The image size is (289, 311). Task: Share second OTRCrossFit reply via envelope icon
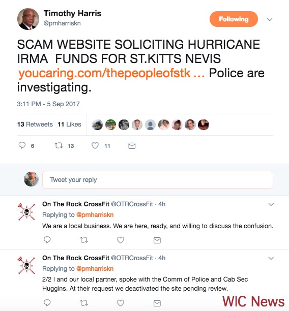pos(157,303)
